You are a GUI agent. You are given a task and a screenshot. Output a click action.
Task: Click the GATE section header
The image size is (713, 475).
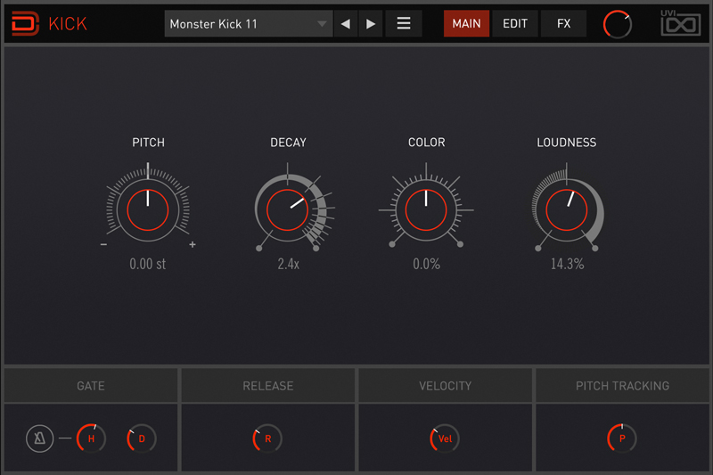(x=91, y=386)
